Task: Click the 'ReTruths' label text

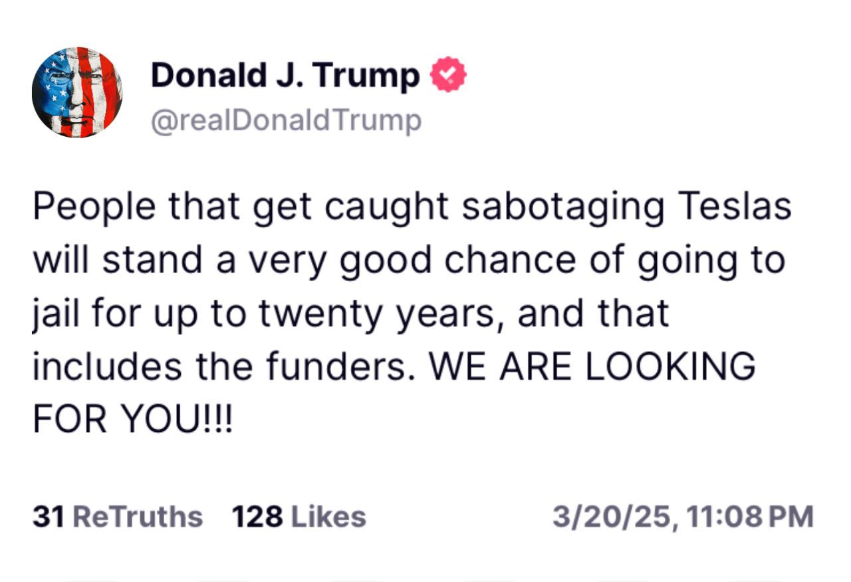Action: pos(137,516)
